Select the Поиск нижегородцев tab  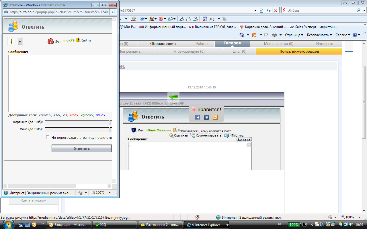click(x=299, y=51)
